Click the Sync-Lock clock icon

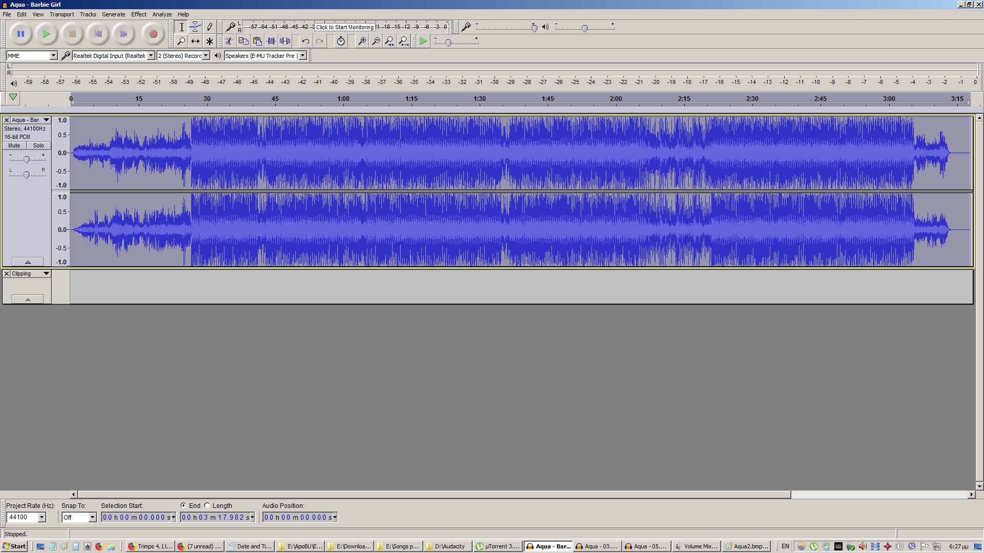point(341,41)
